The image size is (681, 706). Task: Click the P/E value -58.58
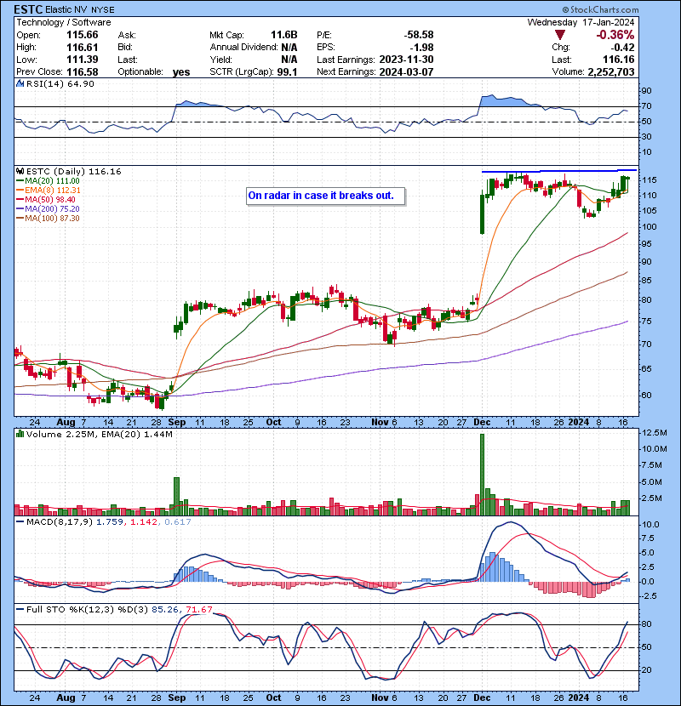[419, 35]
